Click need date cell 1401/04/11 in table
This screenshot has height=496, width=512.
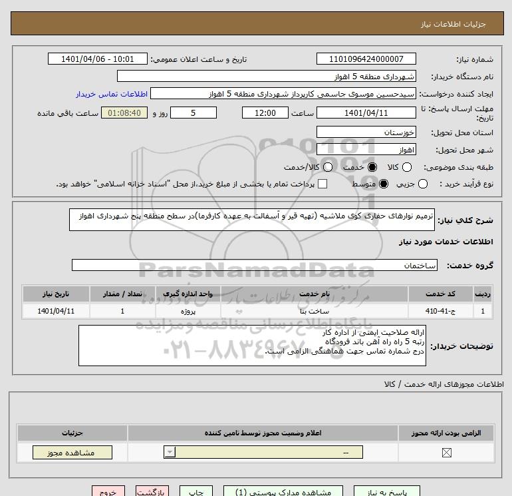(x=56, y=311)
